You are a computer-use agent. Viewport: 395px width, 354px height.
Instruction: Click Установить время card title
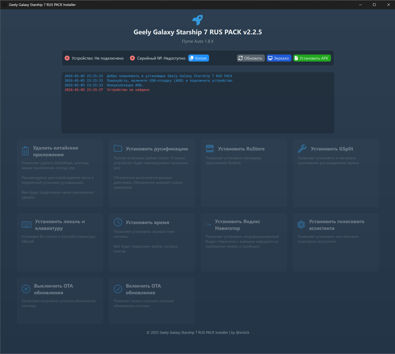[148, 222]
